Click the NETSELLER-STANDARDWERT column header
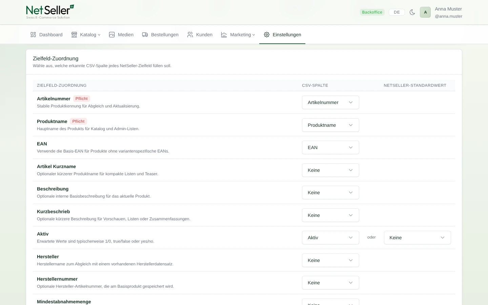Screen dimensions: 488x305 (x=415, y=85)
